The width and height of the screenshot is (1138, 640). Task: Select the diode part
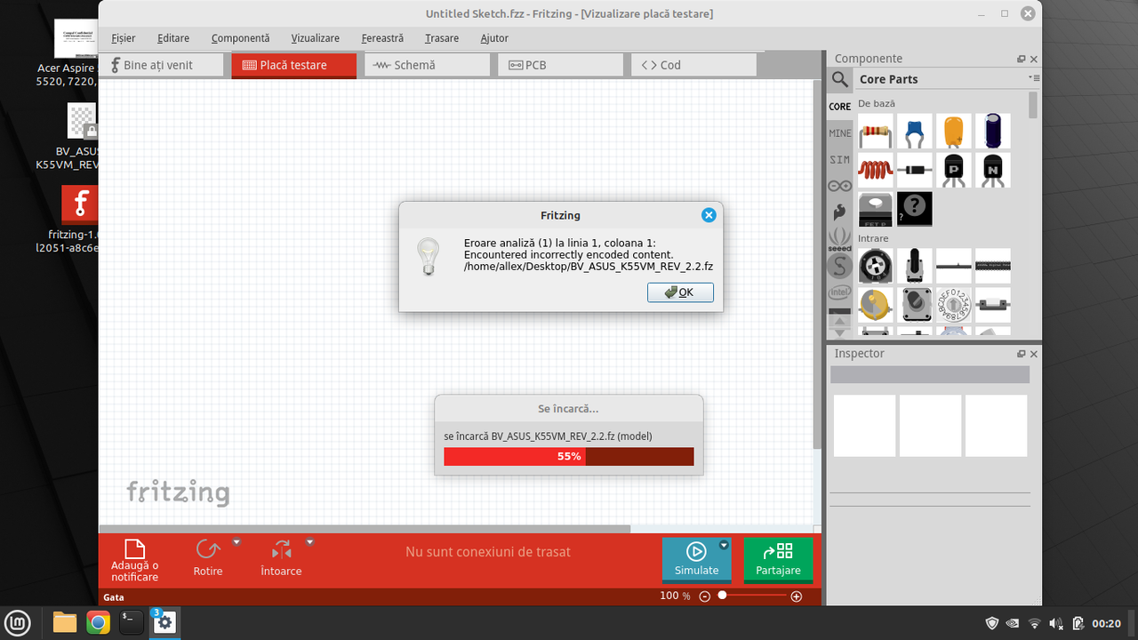pyautogui.click(x=915, y=170)
